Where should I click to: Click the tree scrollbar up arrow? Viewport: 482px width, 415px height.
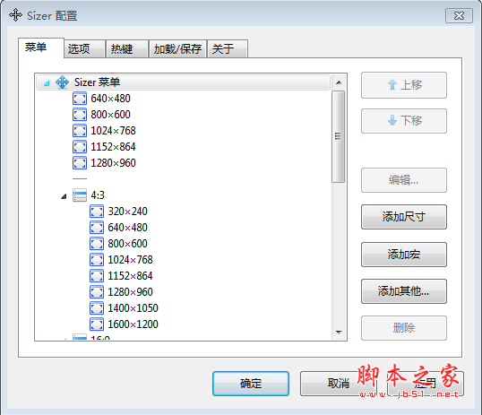tap(339, 82)
